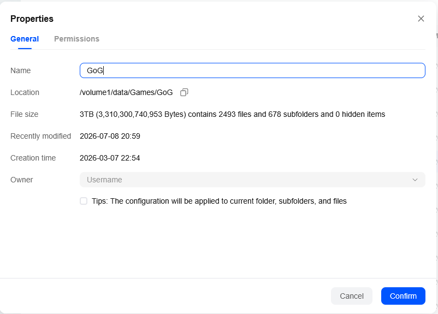The height and width of the screenshot is (314, 438).
Task: Click the Owner label
Action: (21, 180)
